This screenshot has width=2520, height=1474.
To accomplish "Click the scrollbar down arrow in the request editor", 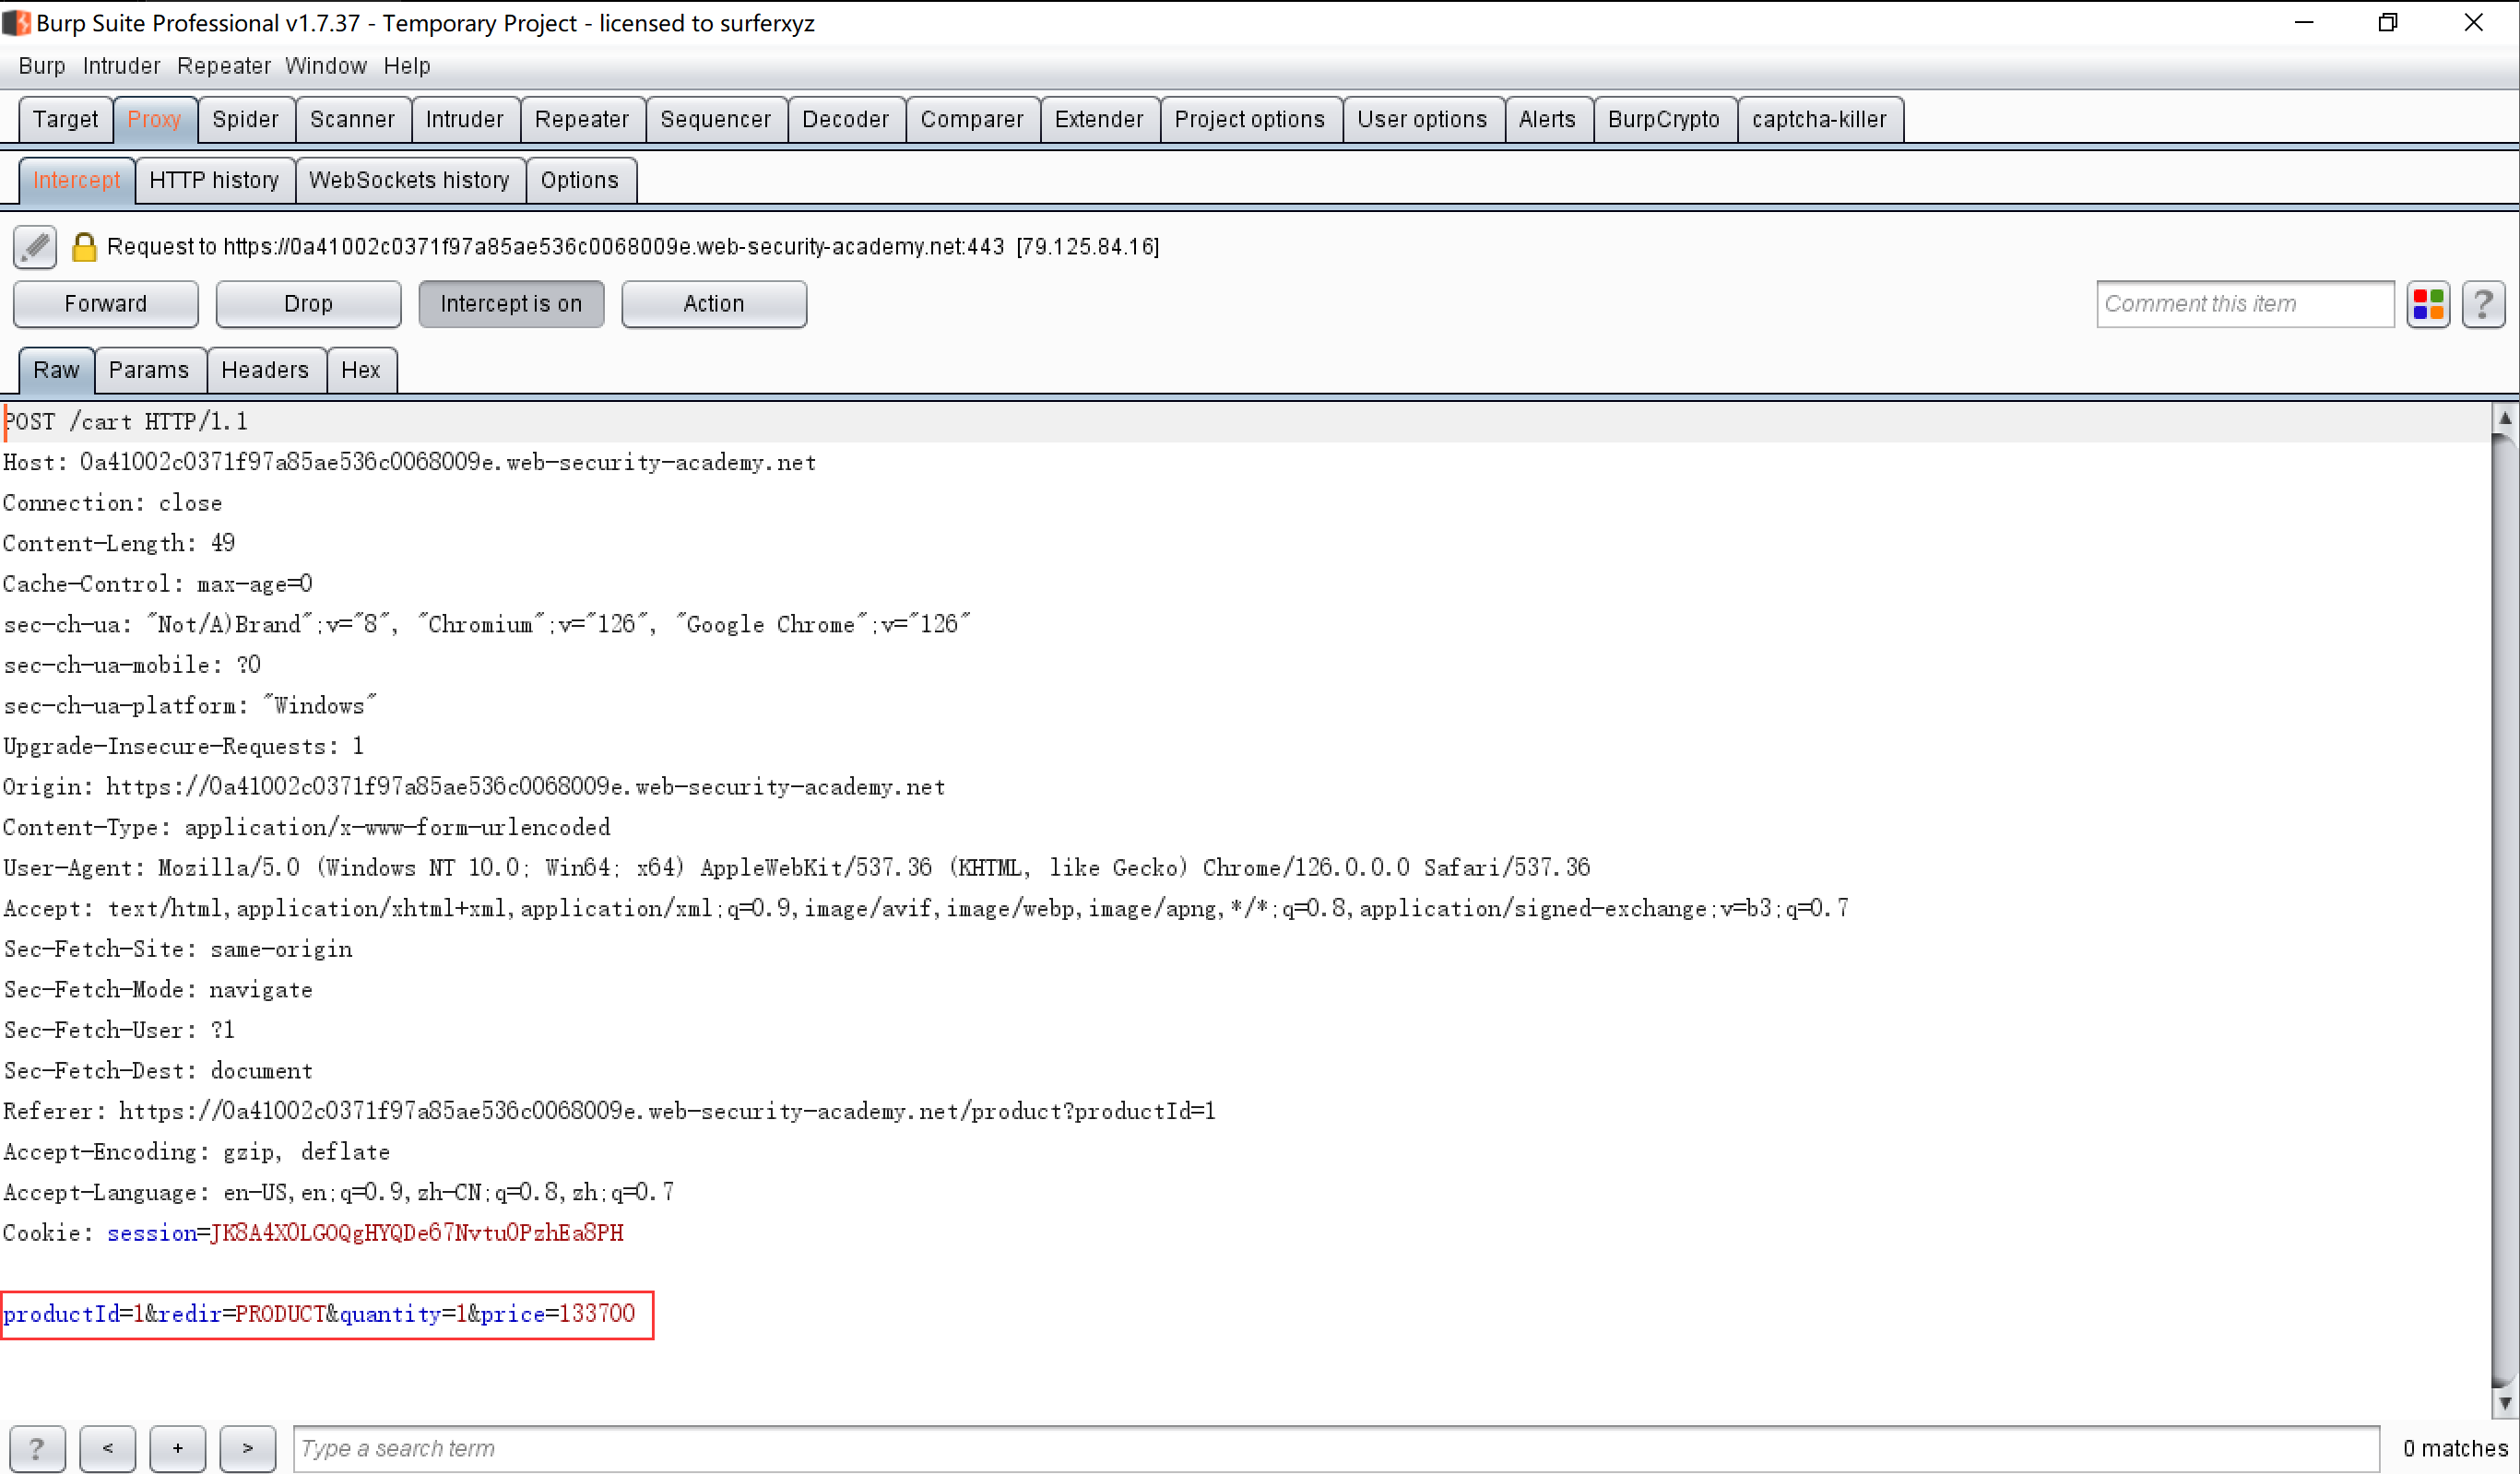I will point(2505,1403).
